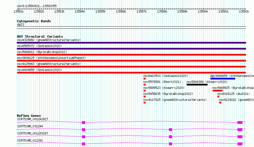Click first exon box of SIRT5 NM_001242827
Image resolution: width=254 pixels, height=147 pixels.
coord(83,122)
